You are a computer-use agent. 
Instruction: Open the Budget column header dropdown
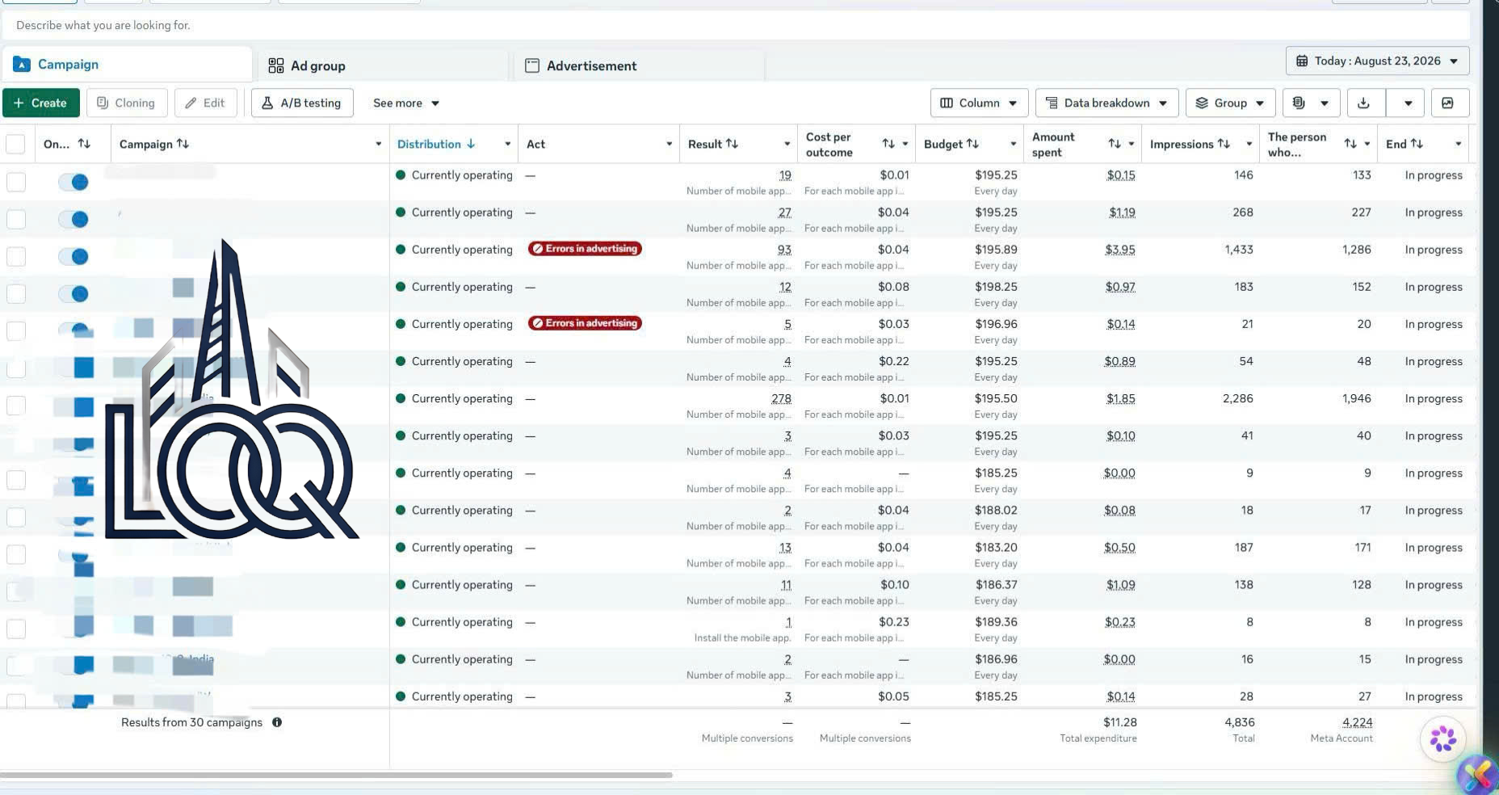(1013, 144)
